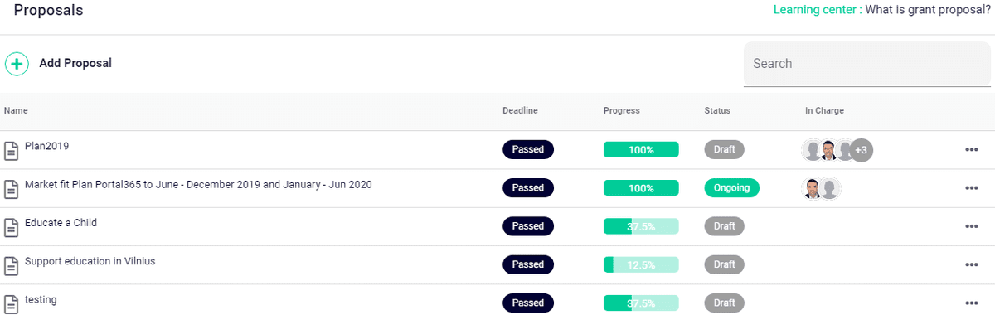Viewport: 995px width, 315px height.
Task: Sort by the Status column header
Action: [x=717, y=110]
